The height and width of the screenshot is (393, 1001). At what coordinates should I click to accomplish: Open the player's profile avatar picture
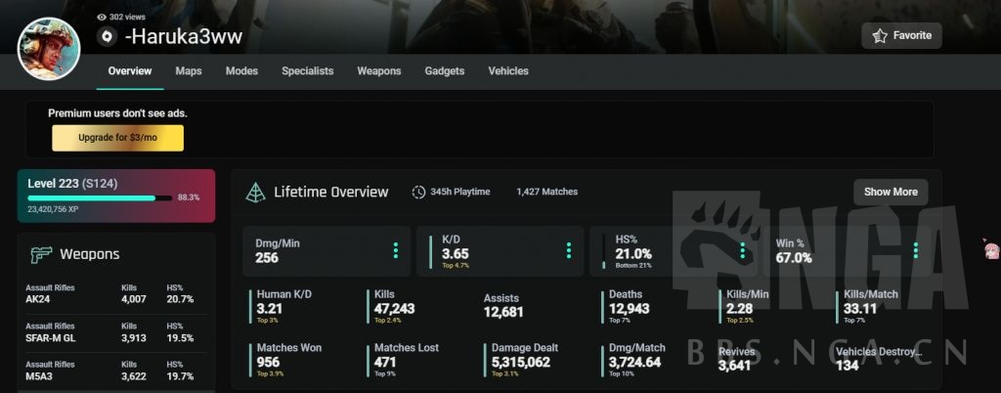point(49,48)
